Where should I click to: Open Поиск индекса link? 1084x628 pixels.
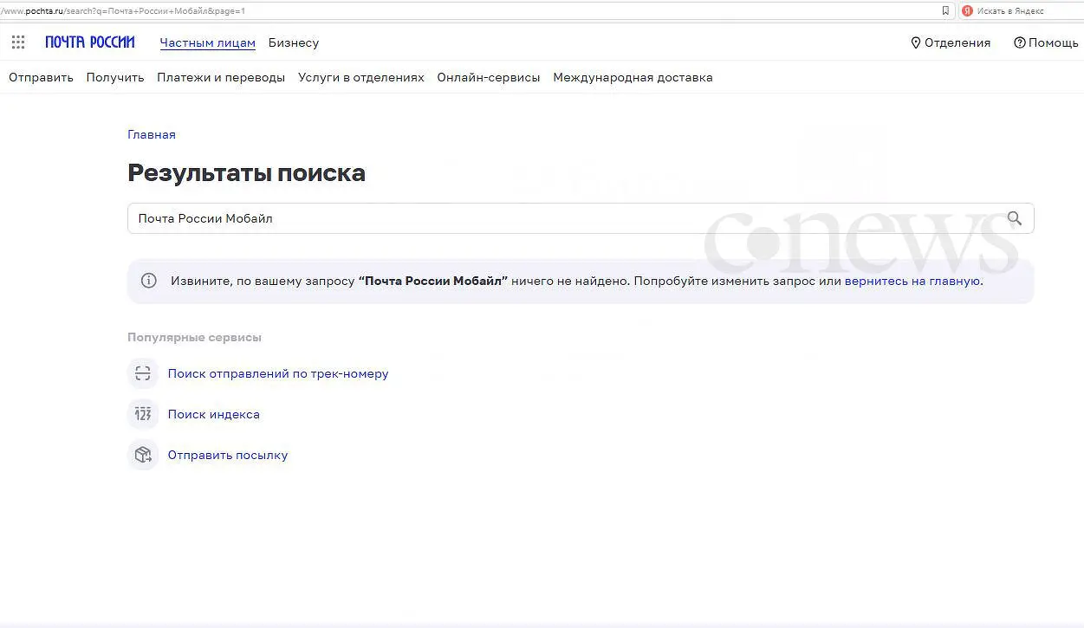click(x=214, y=414)
